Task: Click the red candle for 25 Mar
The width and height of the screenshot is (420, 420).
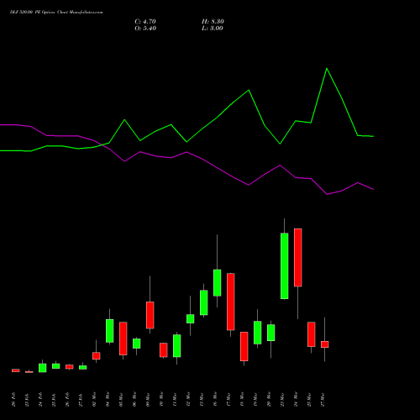Action: pyautogui.click(x=312, y=334)
